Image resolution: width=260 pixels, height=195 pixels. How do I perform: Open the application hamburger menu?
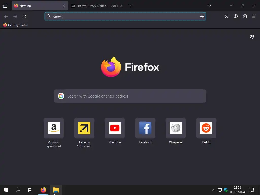pos(254,16)
